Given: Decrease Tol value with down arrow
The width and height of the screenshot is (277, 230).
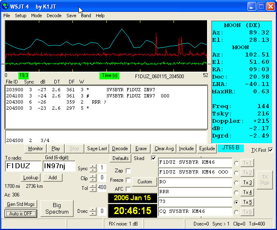Looking at the screenshot, I should (x=93, y=189).
